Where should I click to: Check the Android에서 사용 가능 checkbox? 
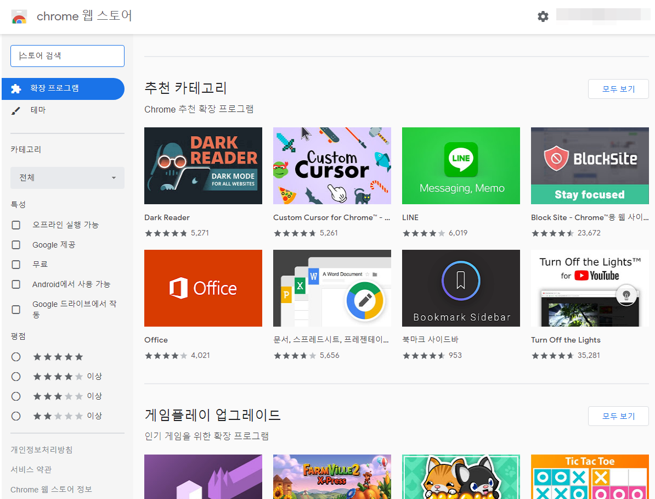click(16, 284)
